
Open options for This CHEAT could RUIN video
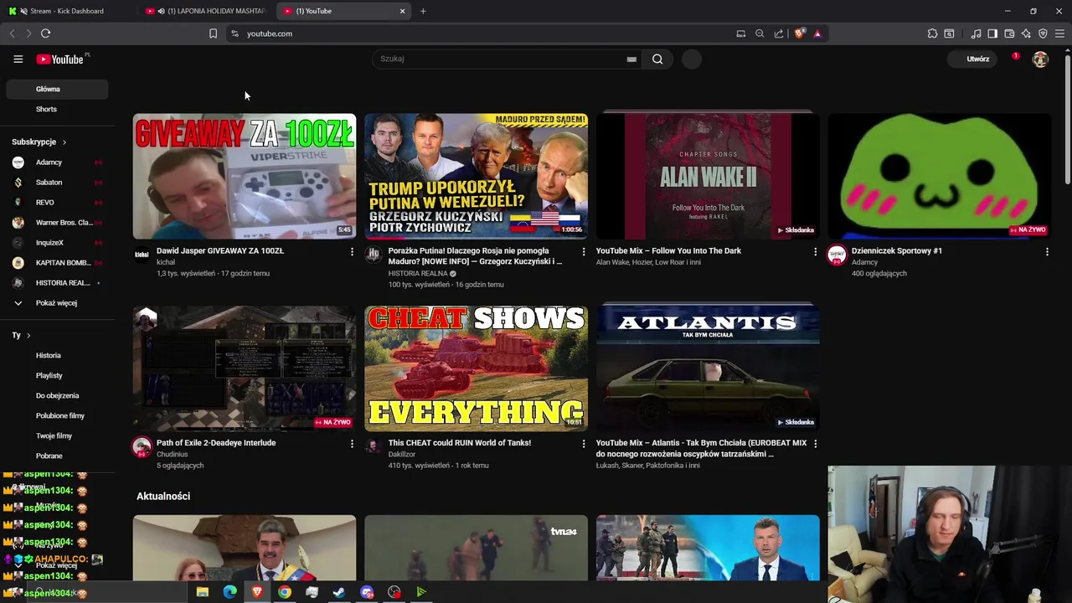pyautogui.click(x=584, y=443)
